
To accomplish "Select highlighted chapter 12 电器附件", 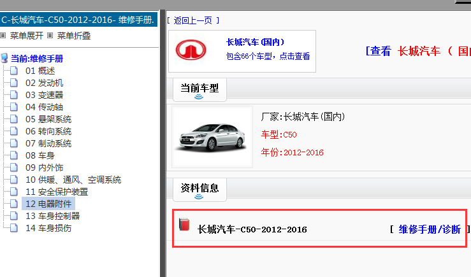I will click(48, 204).
